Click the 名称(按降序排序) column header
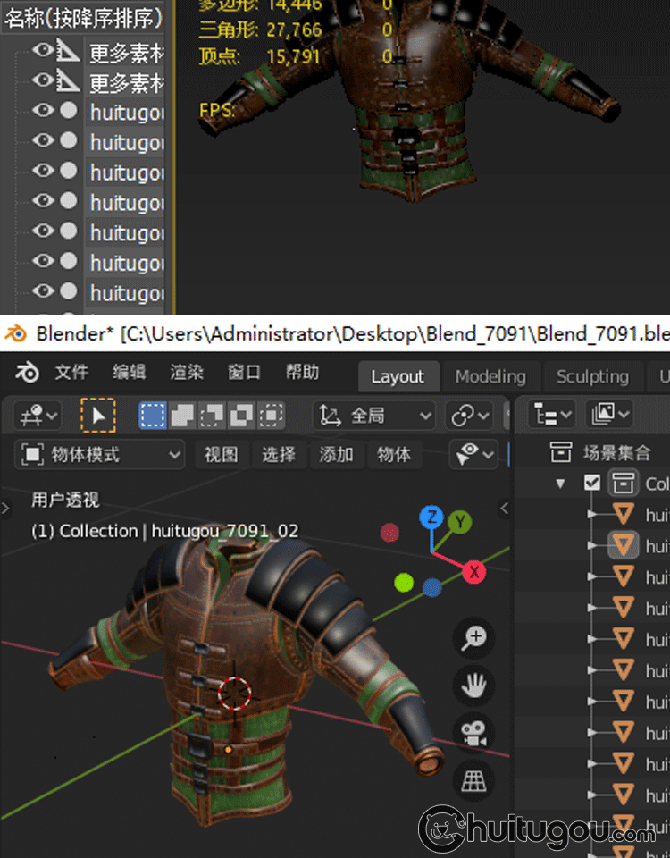 85,18
